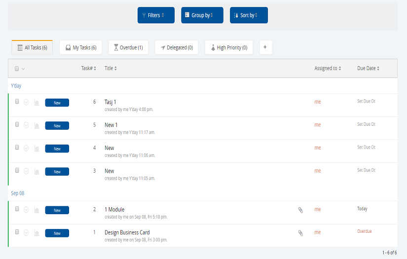407x259 pixels.
Task: Open the bar chart icon for Tasj 1
Action: (x=37, y=103)
